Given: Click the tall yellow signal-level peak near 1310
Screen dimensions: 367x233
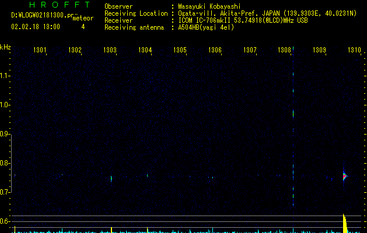Looking at the screenshot, I should pos(345,224).
